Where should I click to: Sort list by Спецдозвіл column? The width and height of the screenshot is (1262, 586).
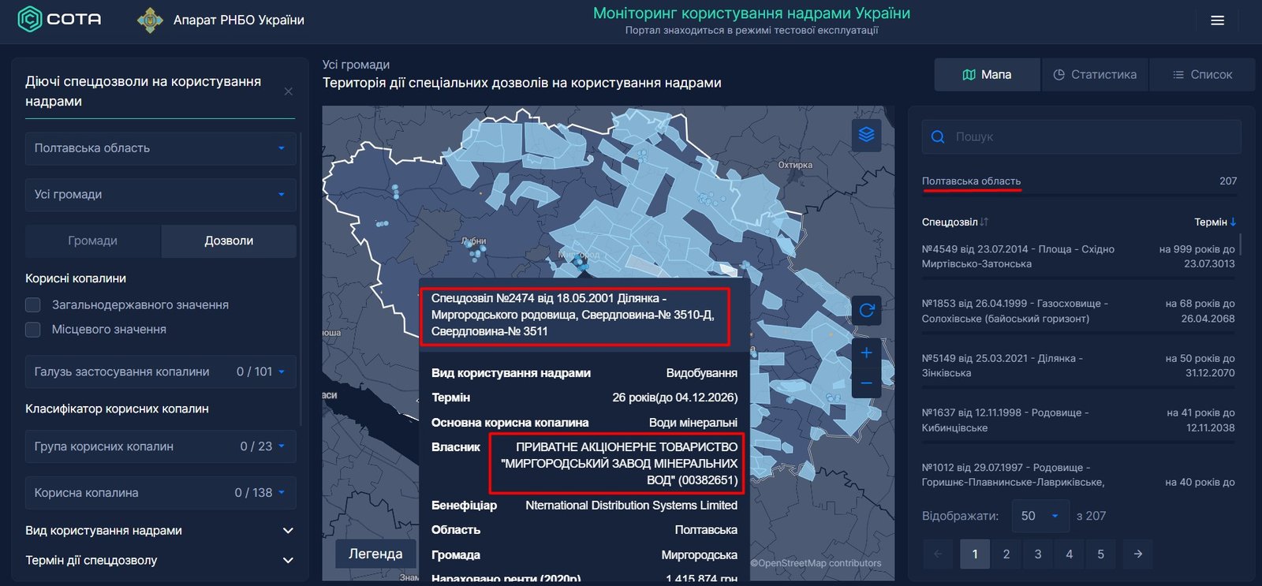click(954, 222)
